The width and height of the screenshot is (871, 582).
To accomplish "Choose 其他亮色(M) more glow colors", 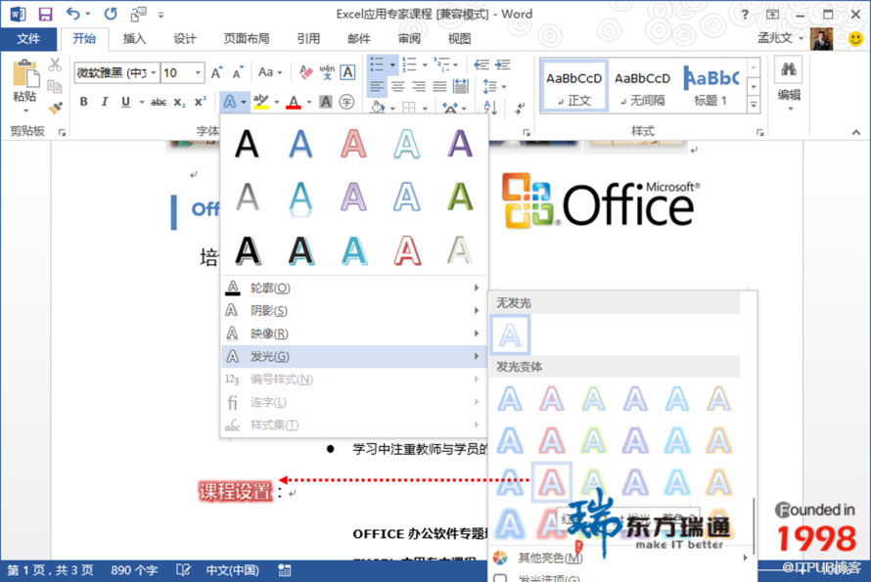I will coord(621,558).
